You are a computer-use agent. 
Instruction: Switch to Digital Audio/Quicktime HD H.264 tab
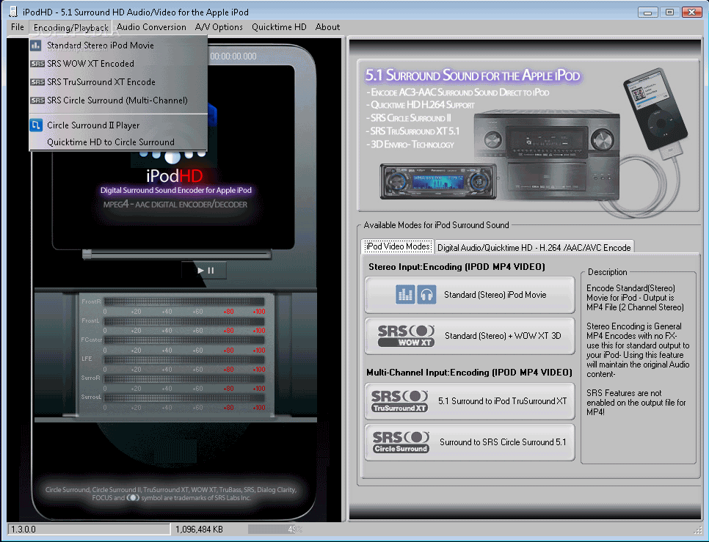(x=534, y=247)
